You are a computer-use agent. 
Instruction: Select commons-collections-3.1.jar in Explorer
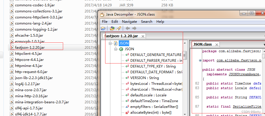(39, 11)
